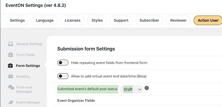Open the Licenses tab
The image size is (222, 107).
click(72, 20)
